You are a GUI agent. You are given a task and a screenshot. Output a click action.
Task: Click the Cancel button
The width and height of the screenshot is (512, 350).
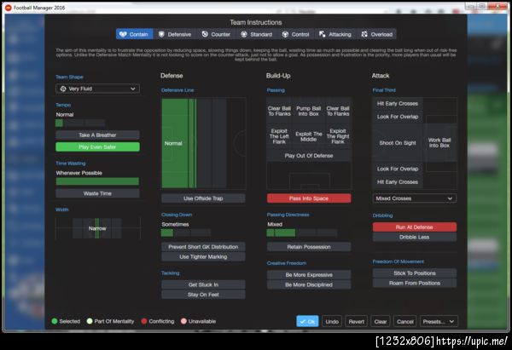pos(404,322)
